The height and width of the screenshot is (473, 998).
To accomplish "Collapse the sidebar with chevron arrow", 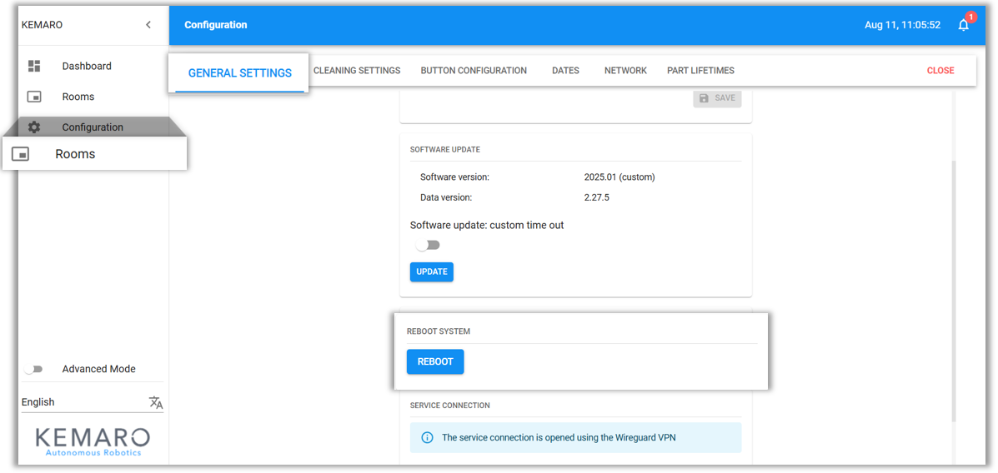I will [148, 25].
